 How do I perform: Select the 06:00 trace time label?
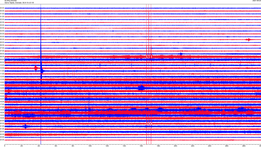click(2, 42)
